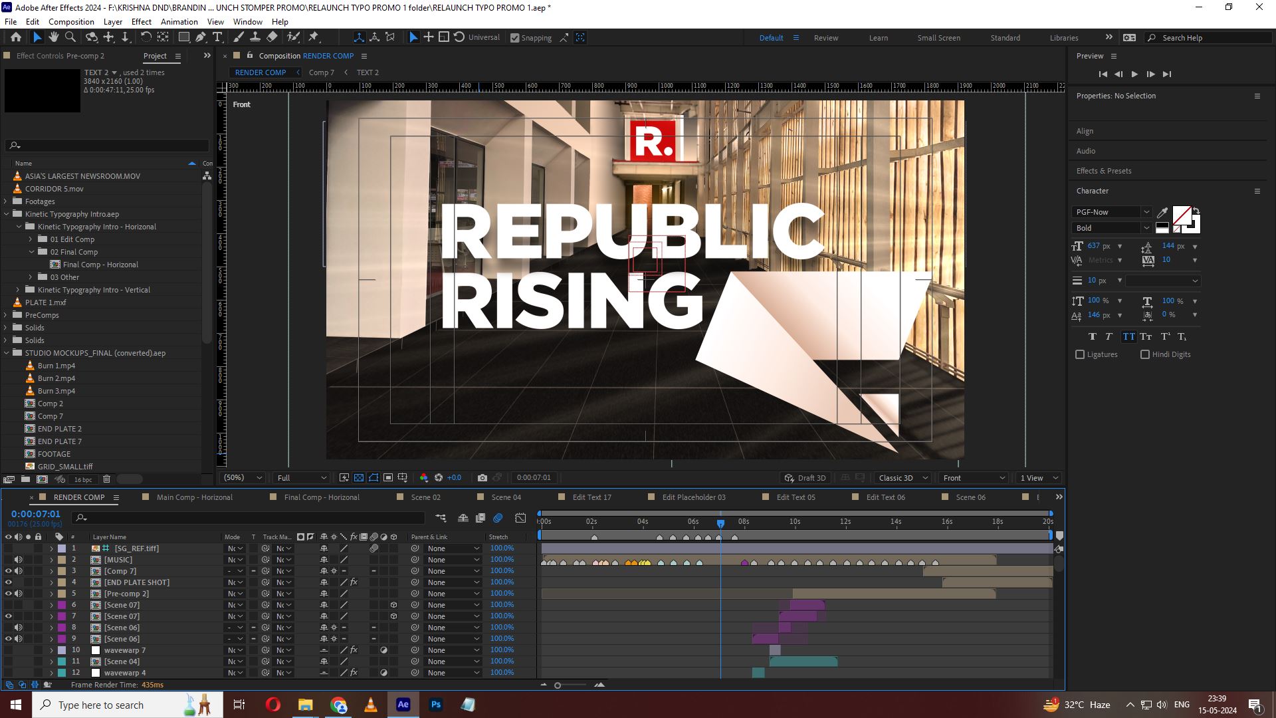Screen dimensions: 1276x718
Task: Play the composition preview
Action: point(1134,74)
